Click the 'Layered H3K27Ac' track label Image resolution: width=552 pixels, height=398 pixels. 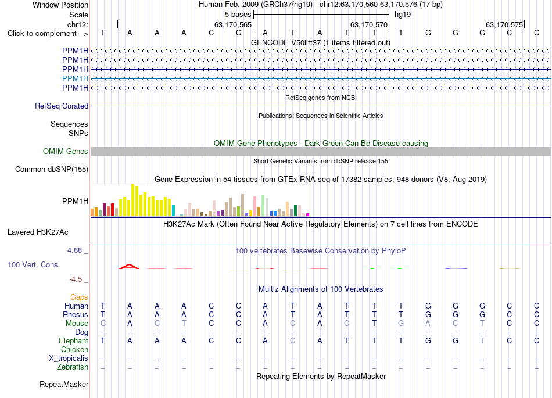pos(38,232)
